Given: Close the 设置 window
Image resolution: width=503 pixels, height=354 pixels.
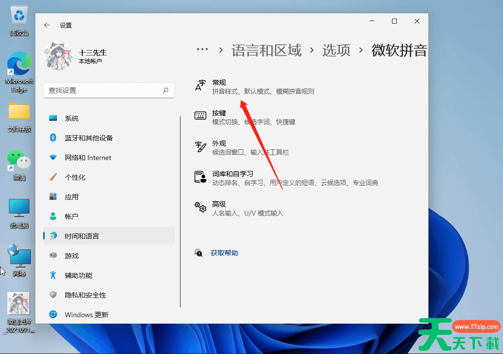Looking at the screenshot, I should point(417,21).
